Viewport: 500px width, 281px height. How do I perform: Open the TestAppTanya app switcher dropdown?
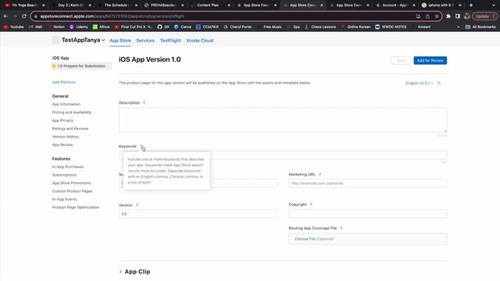(x=83, y=40)
